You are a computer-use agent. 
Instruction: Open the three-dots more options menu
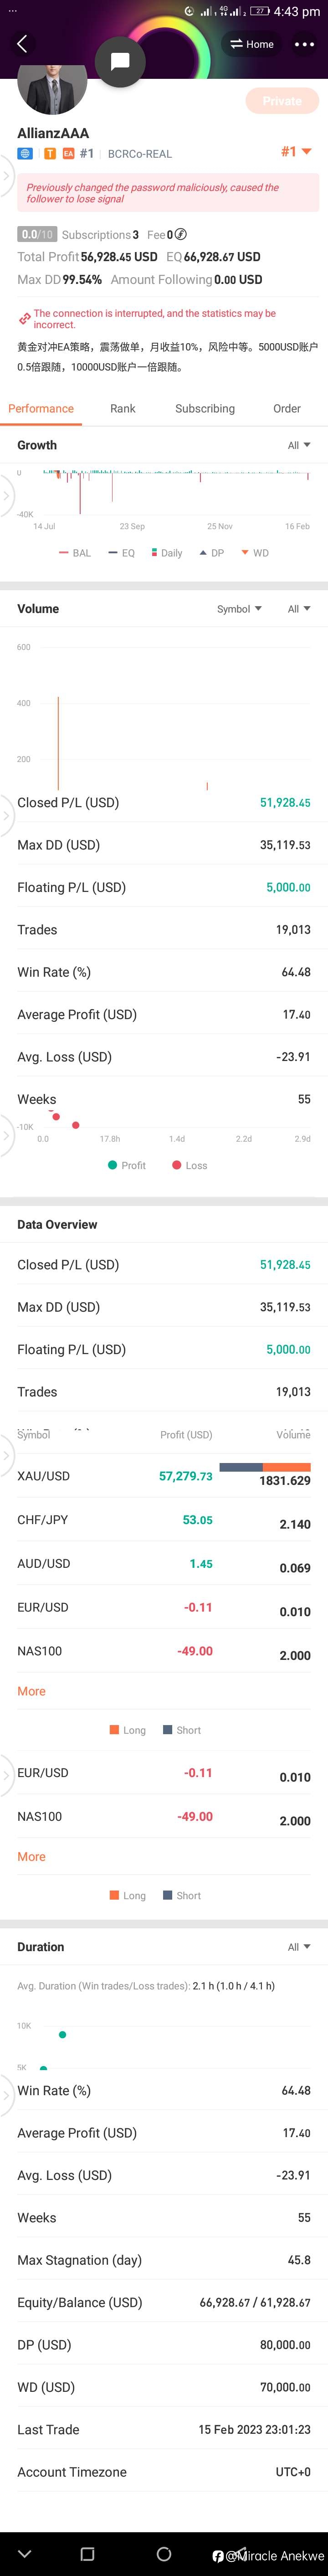tap(304, 45)
